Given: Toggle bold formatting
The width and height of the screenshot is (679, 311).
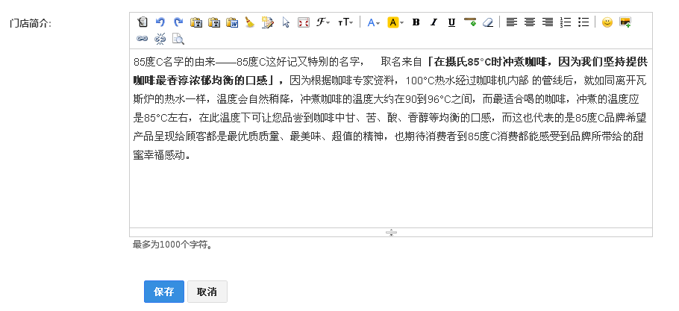Looking at the screenshot, I should (x=416, y=22).
